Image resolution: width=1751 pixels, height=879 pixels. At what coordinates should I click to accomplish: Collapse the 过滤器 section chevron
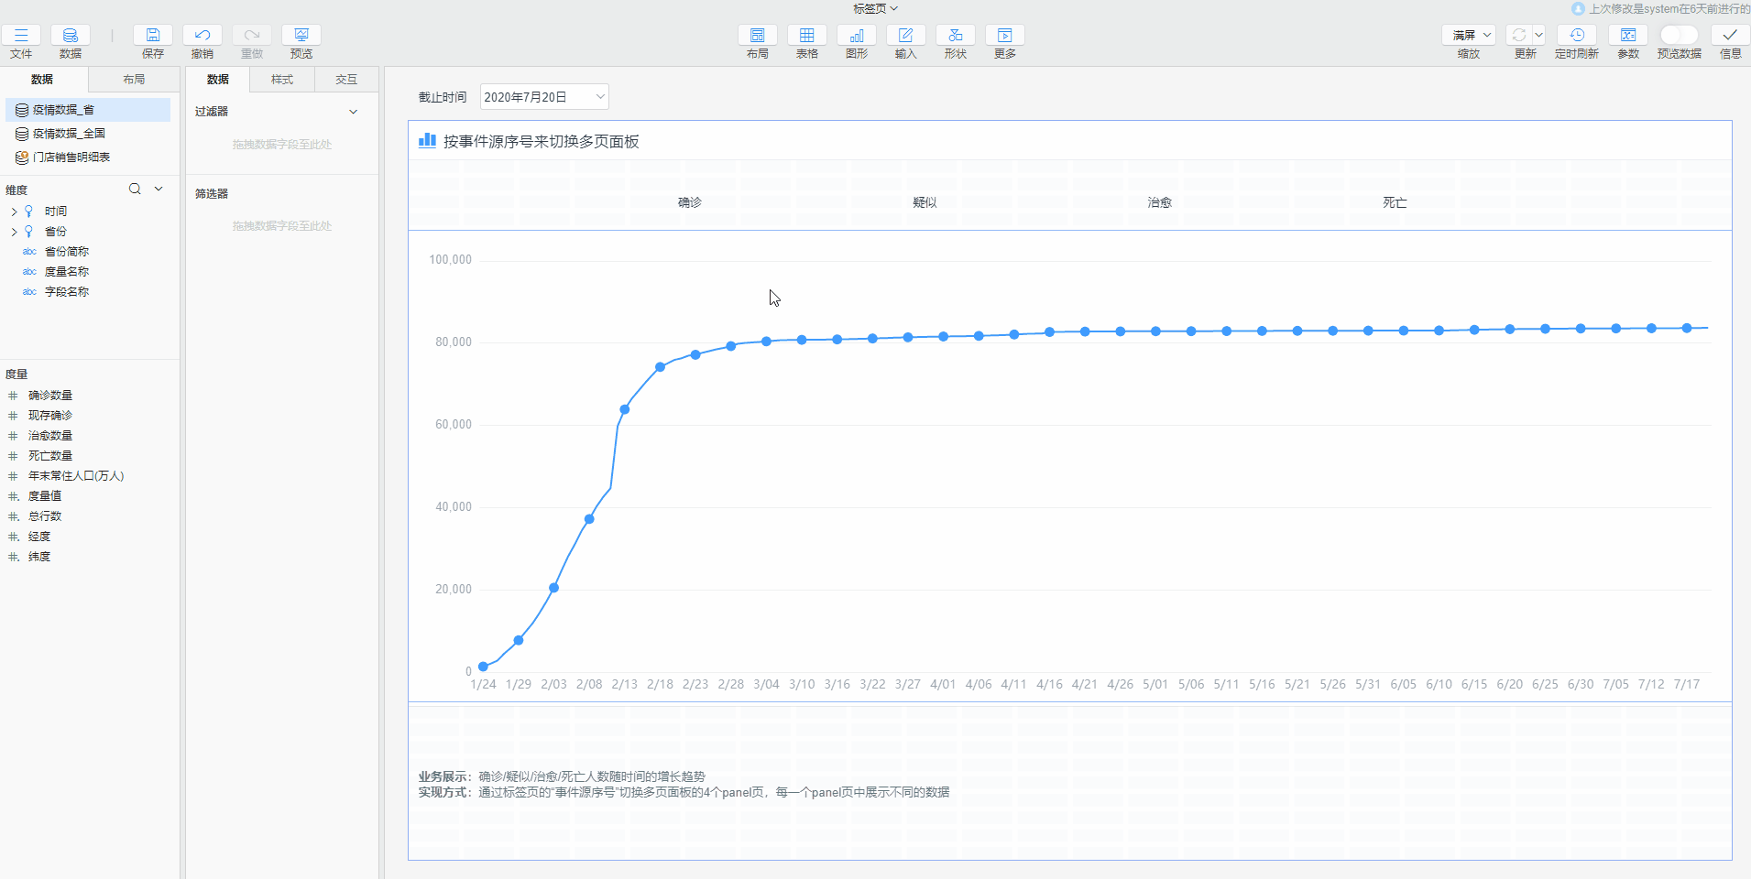353,112
